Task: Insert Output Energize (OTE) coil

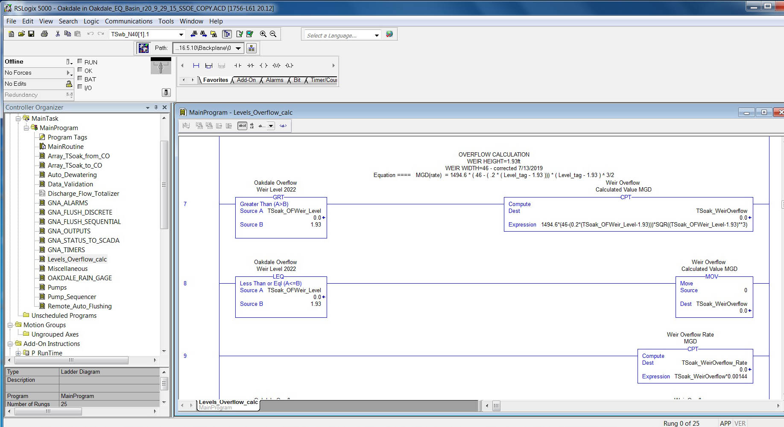Action: [264, 66]
